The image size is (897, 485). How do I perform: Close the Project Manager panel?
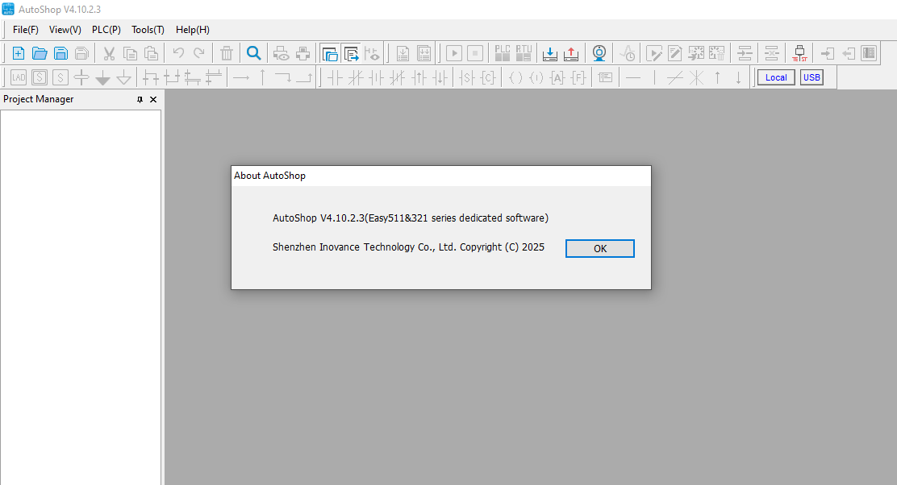tap(153, 99)
